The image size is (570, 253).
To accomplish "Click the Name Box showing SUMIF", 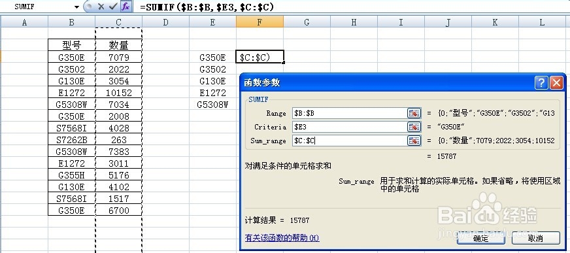I will tap(37, 7).
